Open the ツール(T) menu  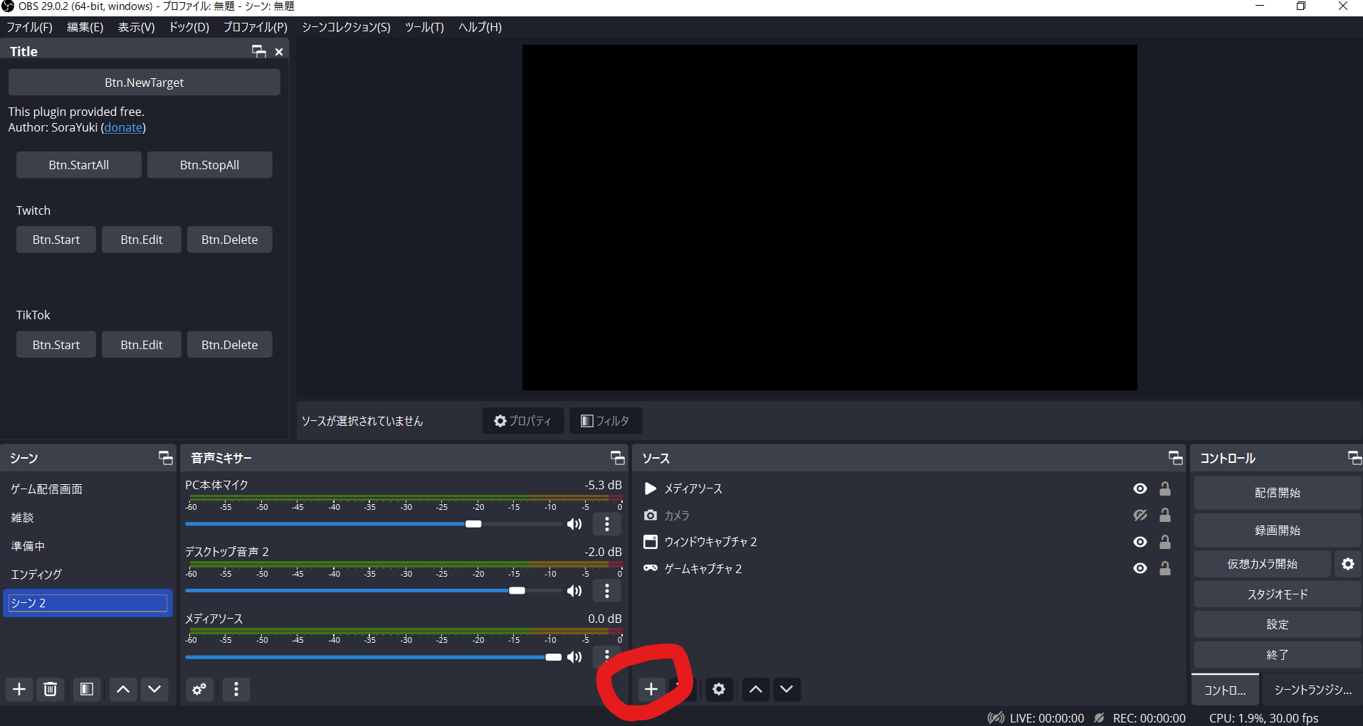point(424,27)
